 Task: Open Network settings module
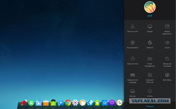click(150, 45)
